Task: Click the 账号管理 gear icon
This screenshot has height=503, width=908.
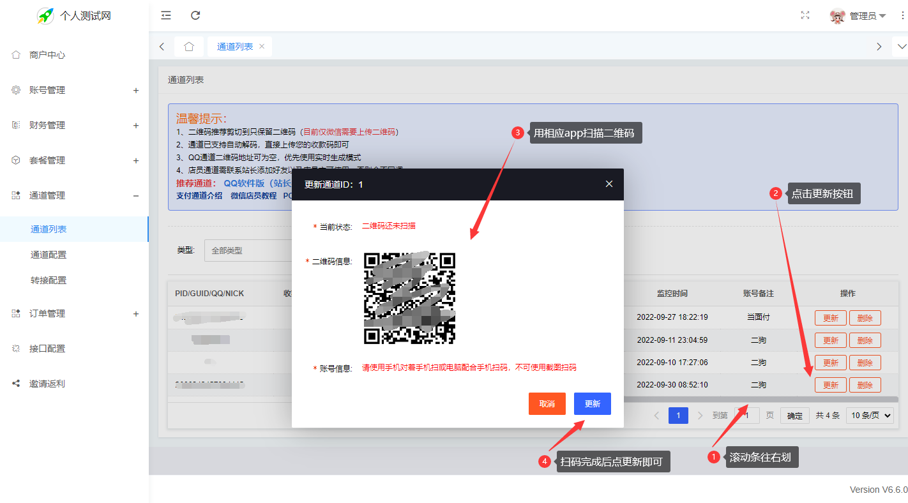Action: tap(16, 90)
